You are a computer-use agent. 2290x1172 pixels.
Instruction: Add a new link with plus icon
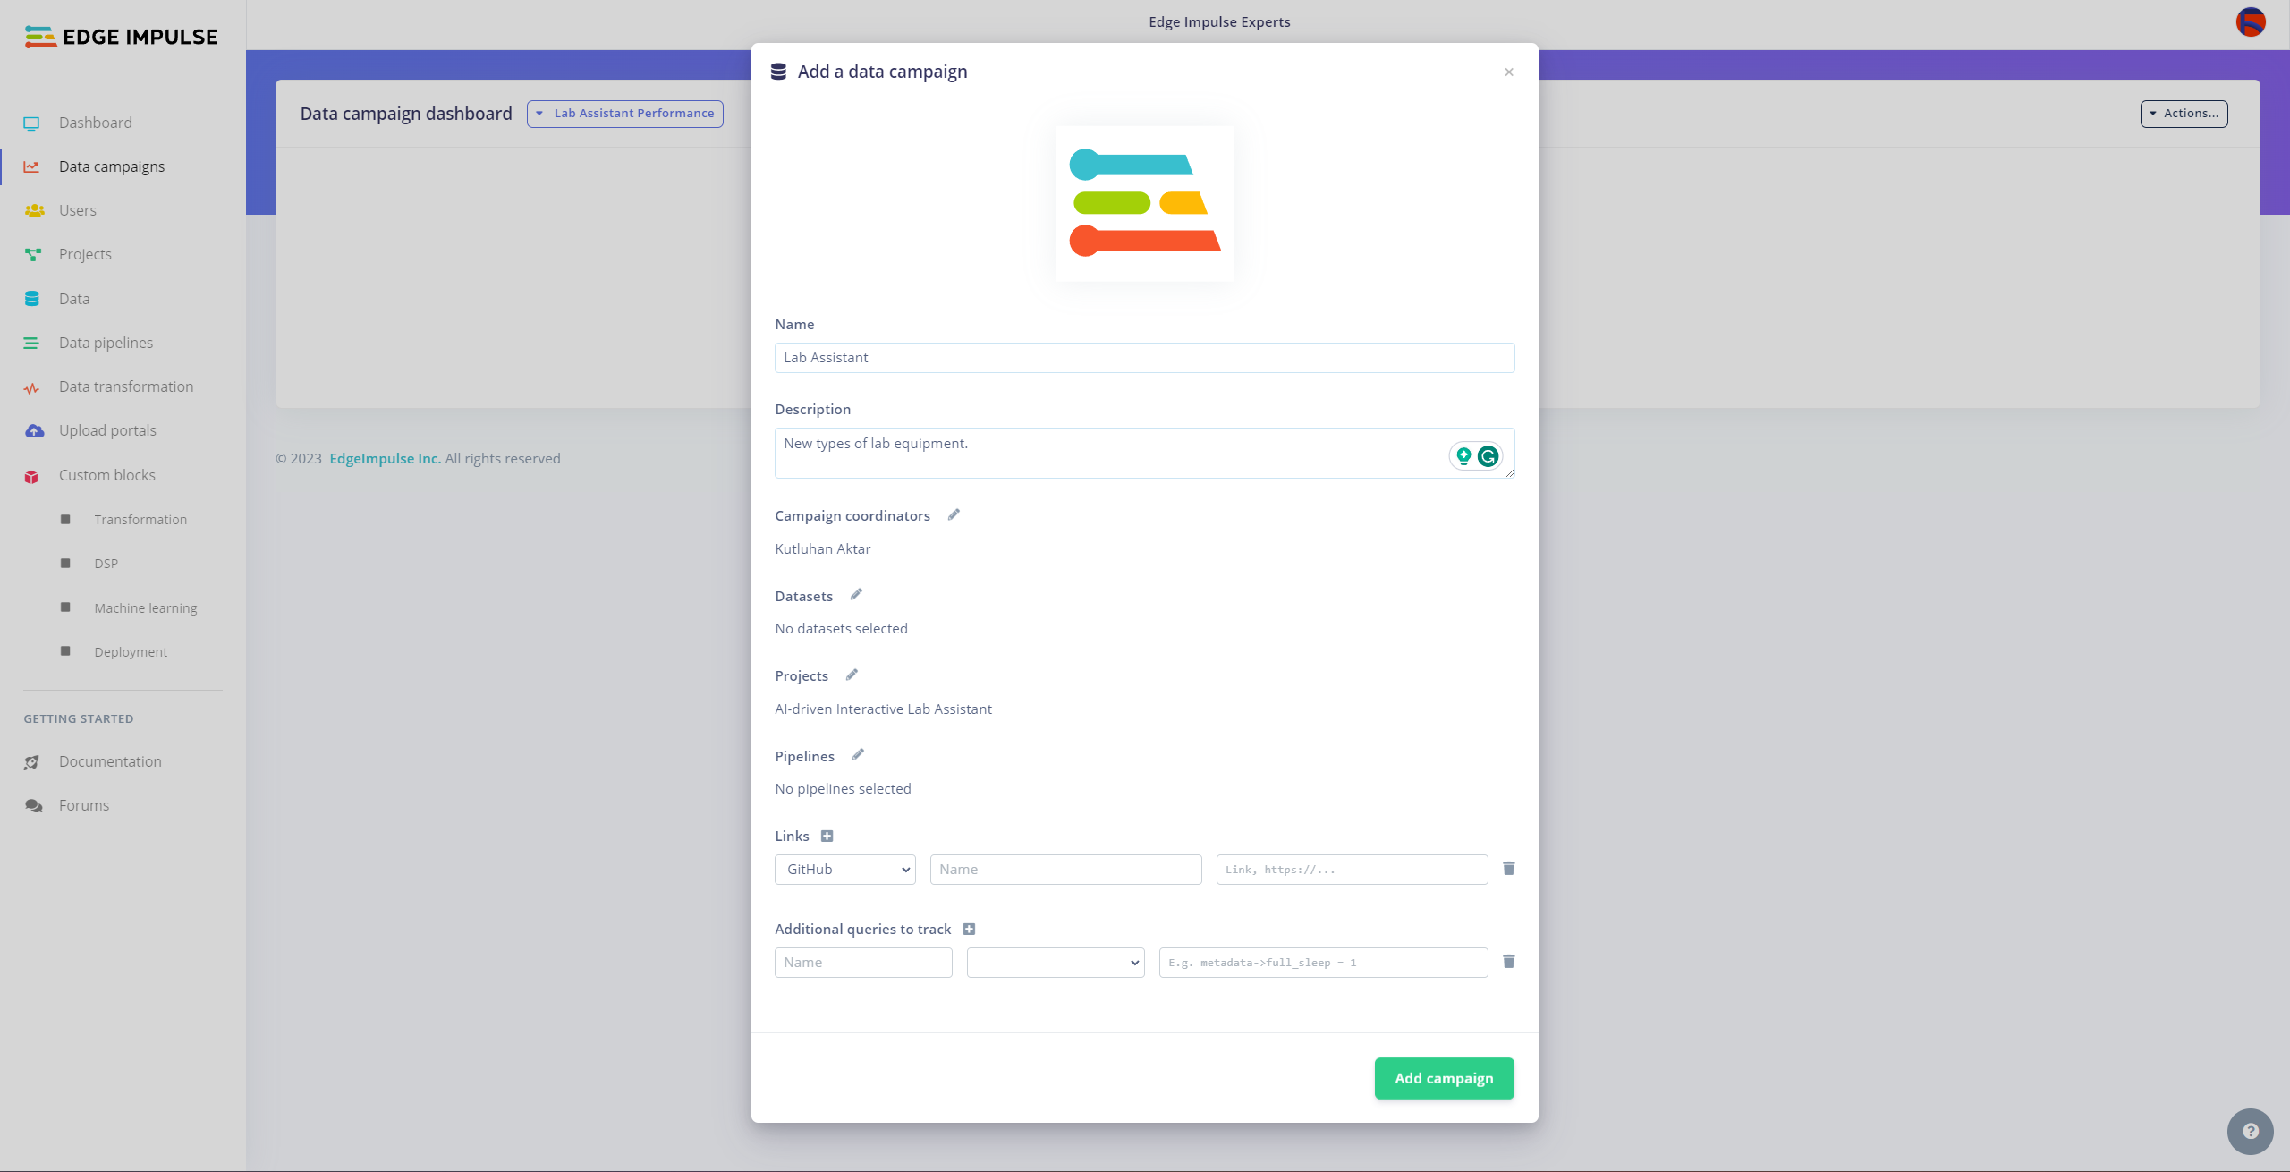[x=827, y=836]
